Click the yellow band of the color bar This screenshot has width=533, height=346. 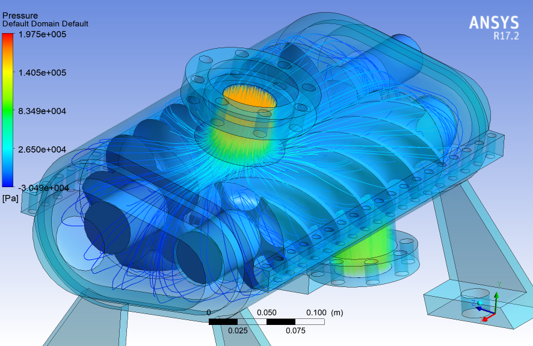(8, 75)
